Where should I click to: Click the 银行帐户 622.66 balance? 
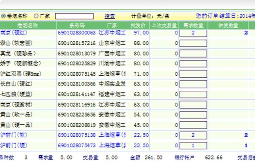pos(199,157)
